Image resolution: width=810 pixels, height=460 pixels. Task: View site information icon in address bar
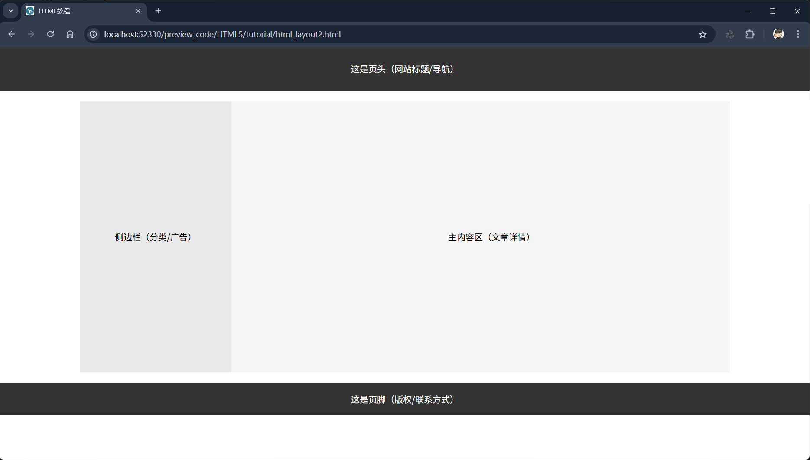click(x=93, y=34)
